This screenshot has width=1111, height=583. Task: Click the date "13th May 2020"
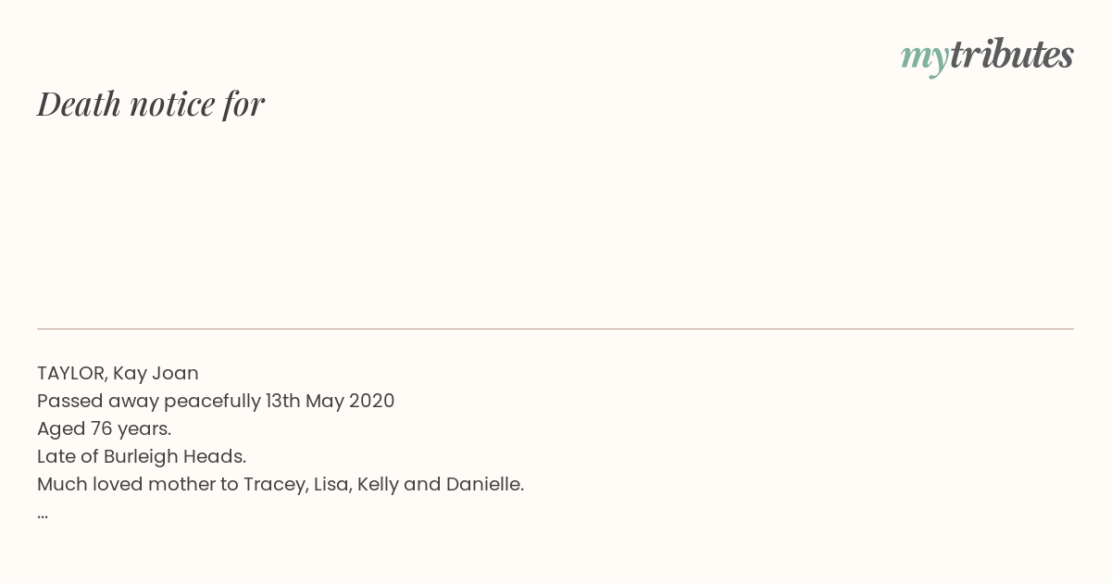pos(330,401)
